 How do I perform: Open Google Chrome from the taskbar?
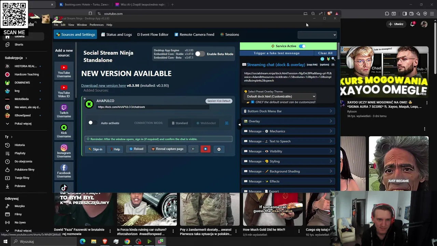pos(127,242)
